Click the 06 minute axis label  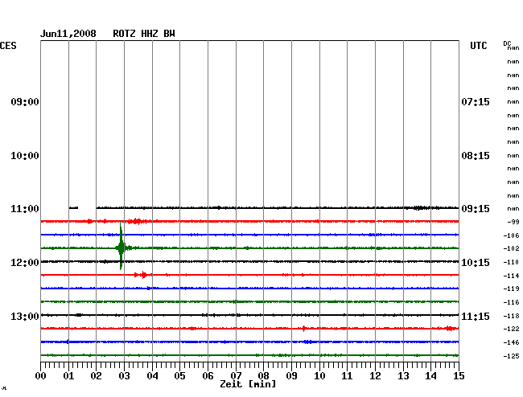208,376
